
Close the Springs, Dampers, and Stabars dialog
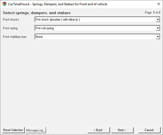[159, 4]
